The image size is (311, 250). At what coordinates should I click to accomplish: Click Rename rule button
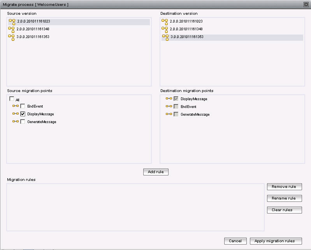tap(285, 198)
